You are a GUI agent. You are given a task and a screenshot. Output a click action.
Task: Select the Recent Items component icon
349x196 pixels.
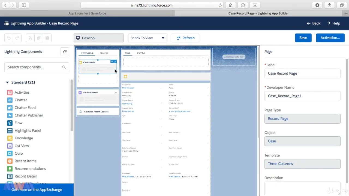pyautogui.click(x=10, y=161)
